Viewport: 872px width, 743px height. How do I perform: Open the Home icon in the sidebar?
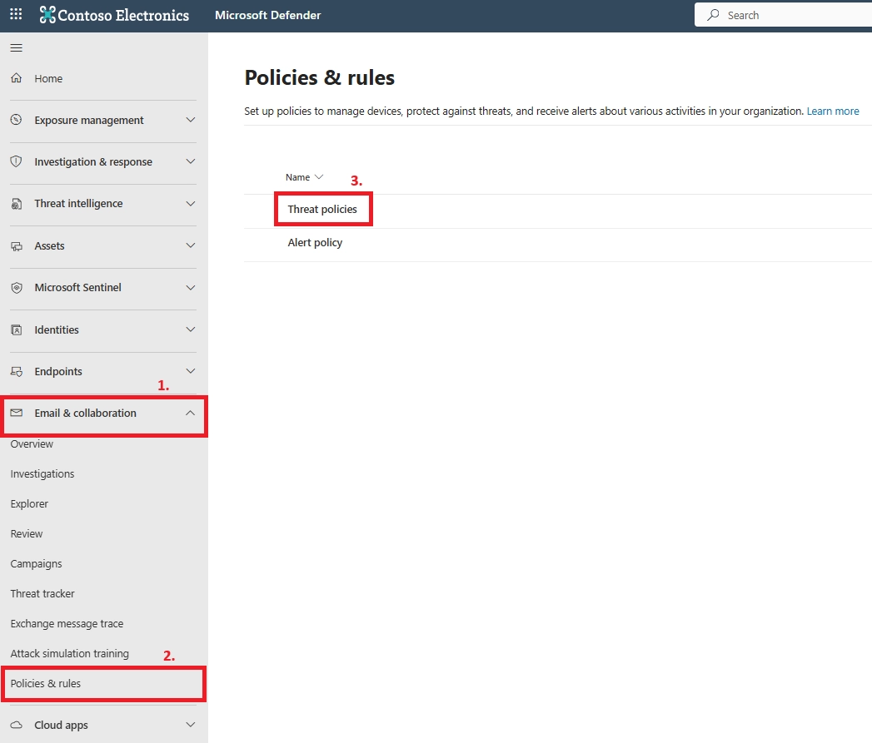(x=15, y=78)
